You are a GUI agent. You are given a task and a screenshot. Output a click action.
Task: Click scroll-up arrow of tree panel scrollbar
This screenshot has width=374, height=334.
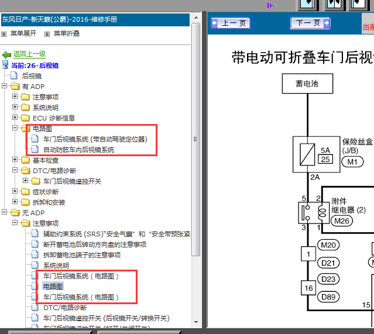(196, 18)
